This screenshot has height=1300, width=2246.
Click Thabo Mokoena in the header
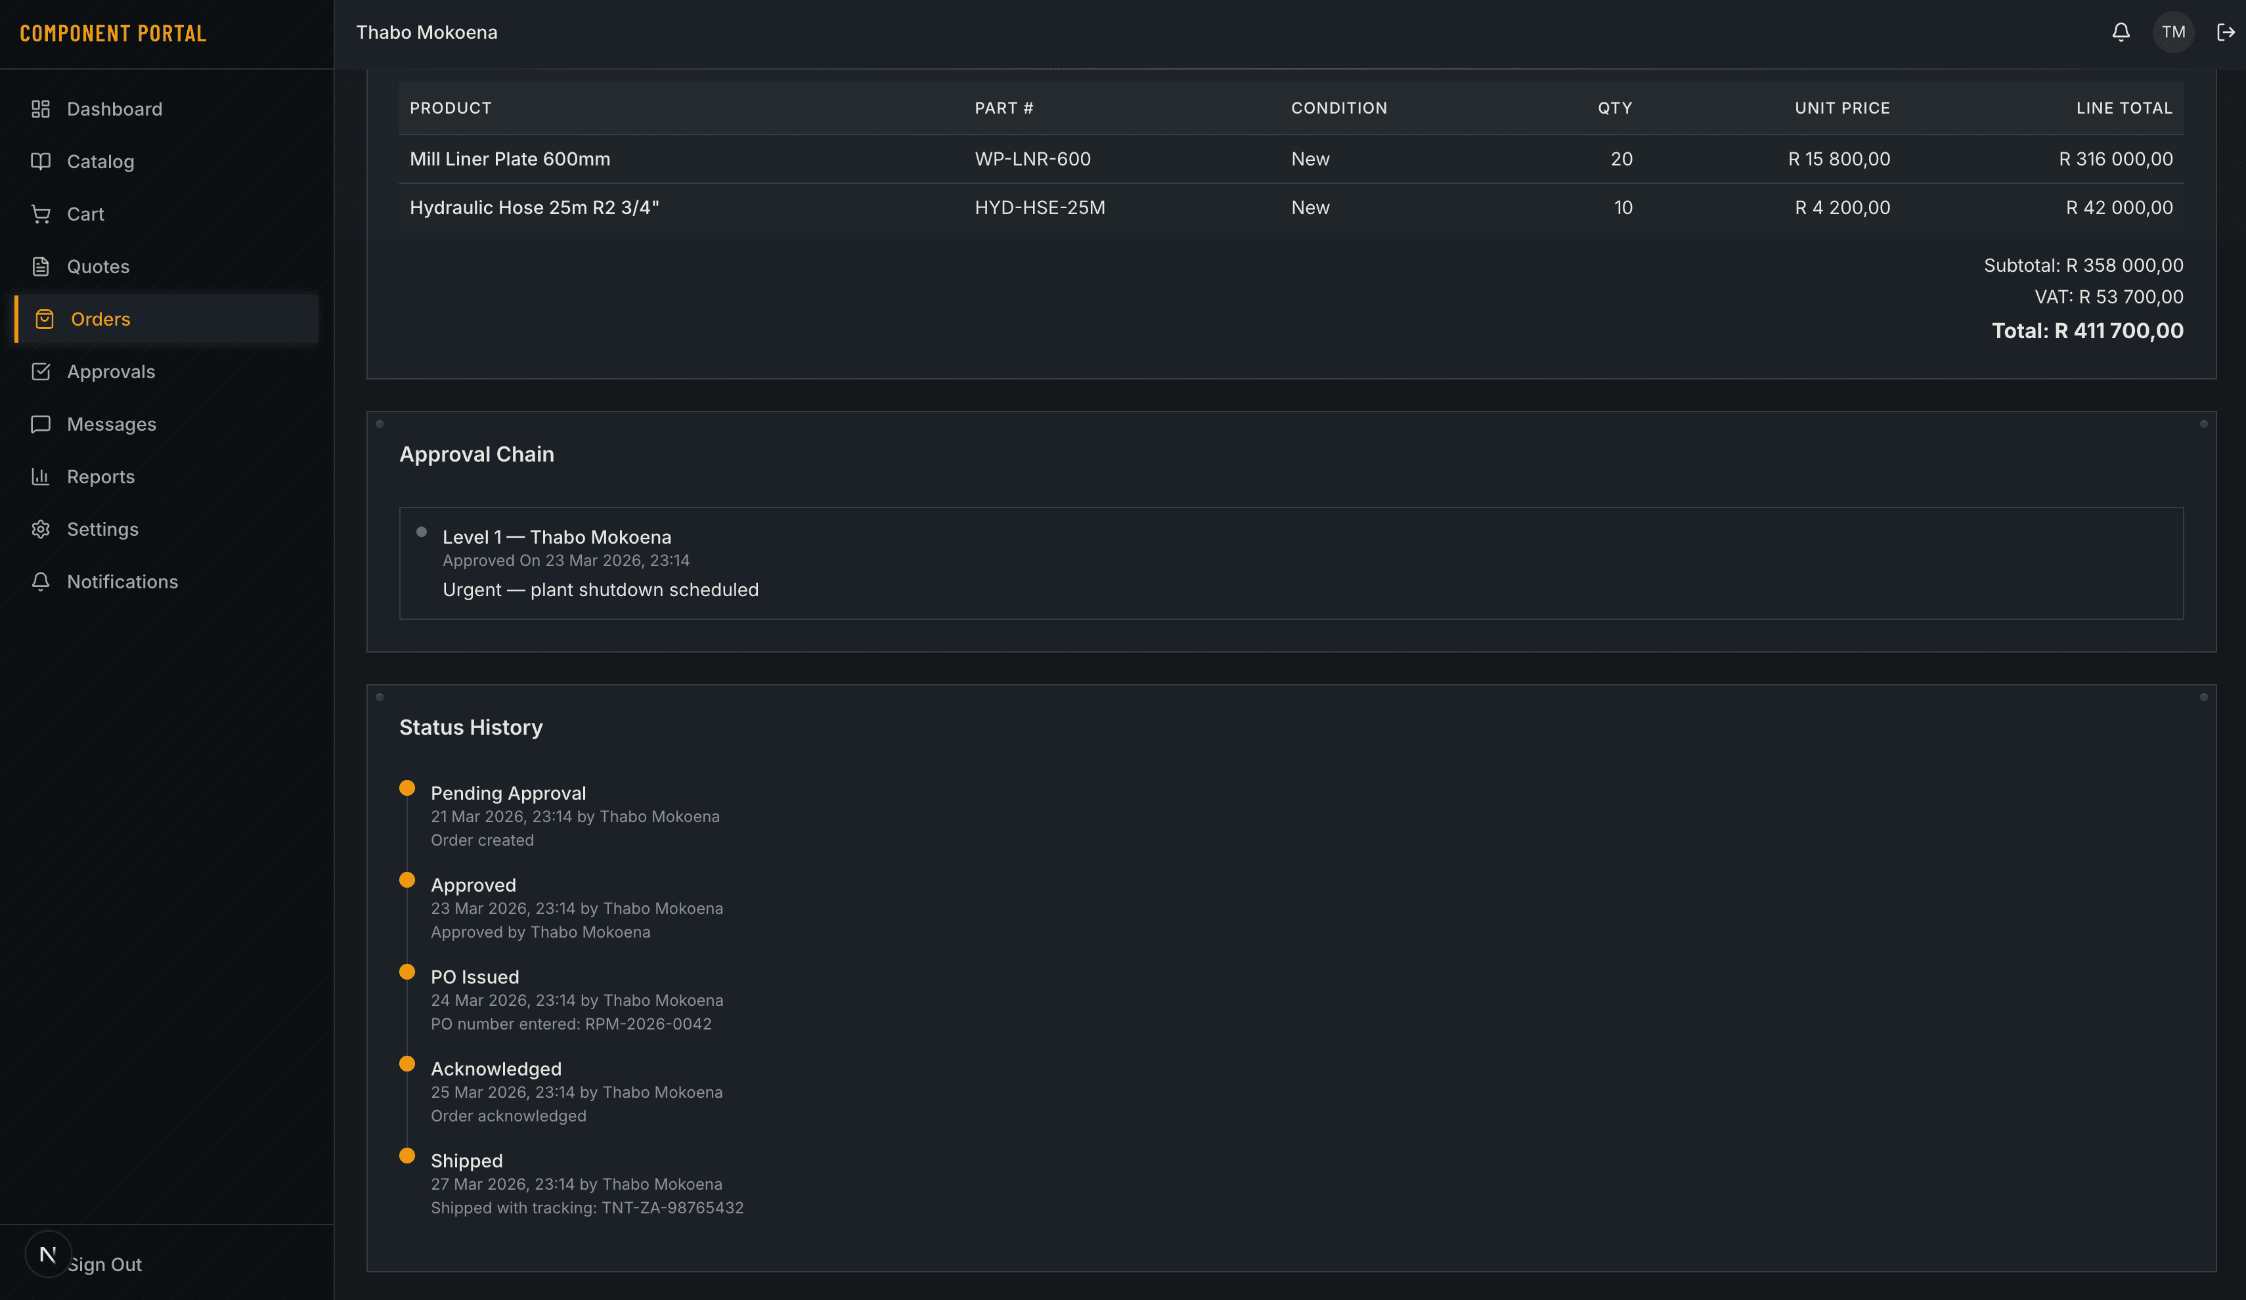(427, 32)
